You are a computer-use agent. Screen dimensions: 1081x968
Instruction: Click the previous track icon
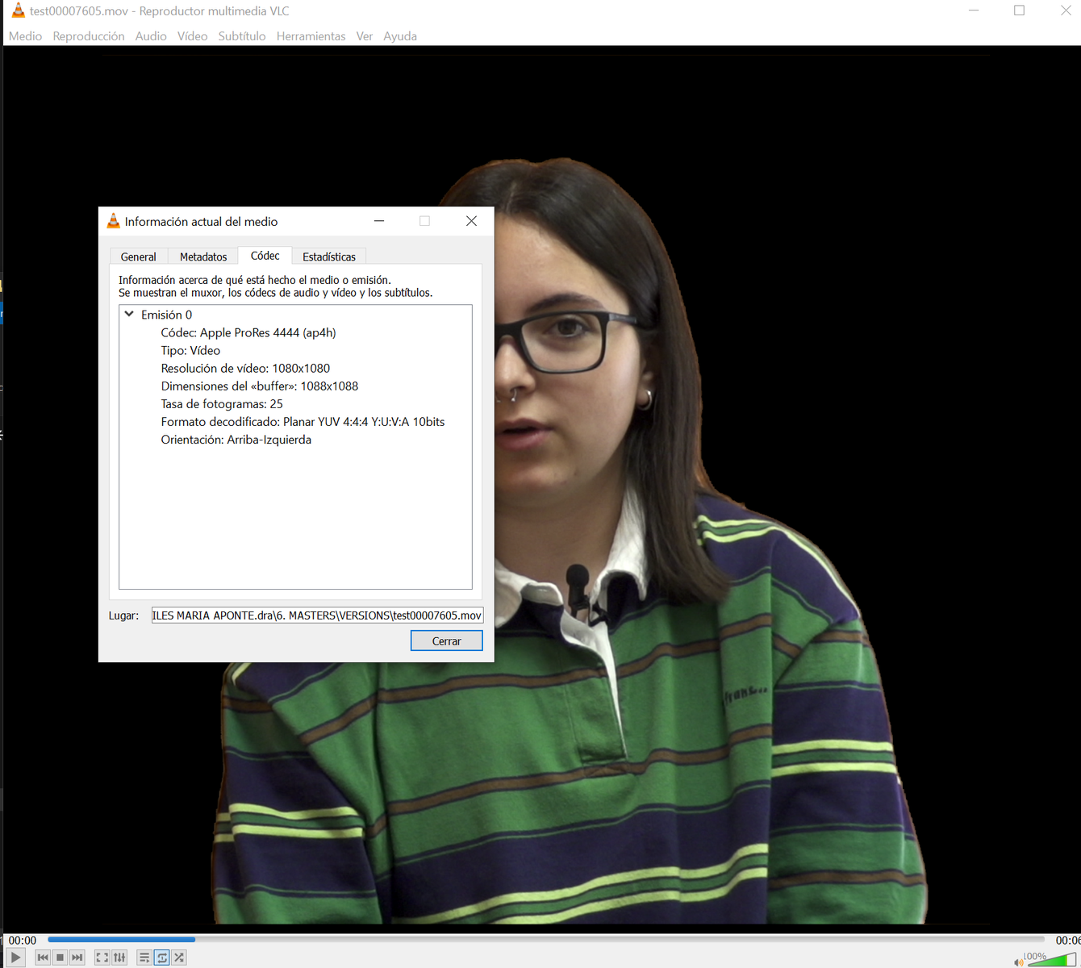coord(43,958)
